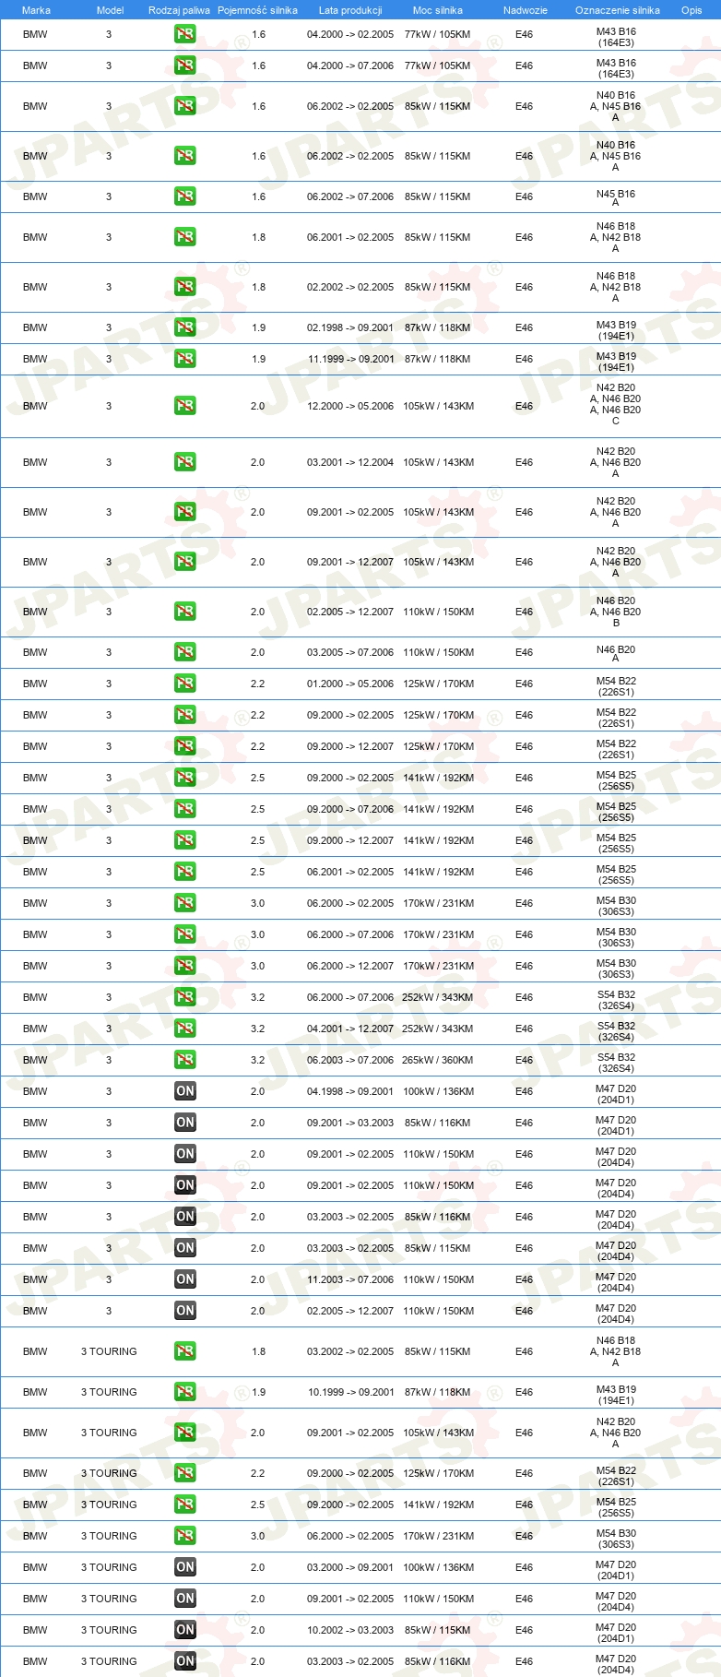This screenshot has height=1677, width=721.
Task: Select the date range 11.1999 -> 09.2001
Action: click(350, 359)
